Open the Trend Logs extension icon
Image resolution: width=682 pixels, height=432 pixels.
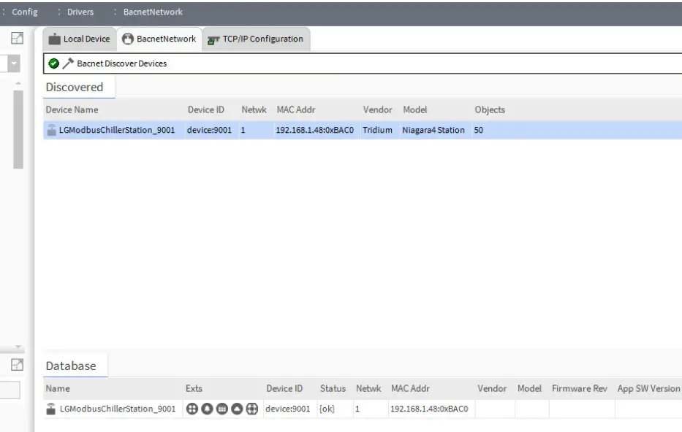pyautogui.click(x=237, y=409)
